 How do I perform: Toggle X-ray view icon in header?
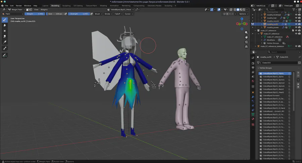231,10
